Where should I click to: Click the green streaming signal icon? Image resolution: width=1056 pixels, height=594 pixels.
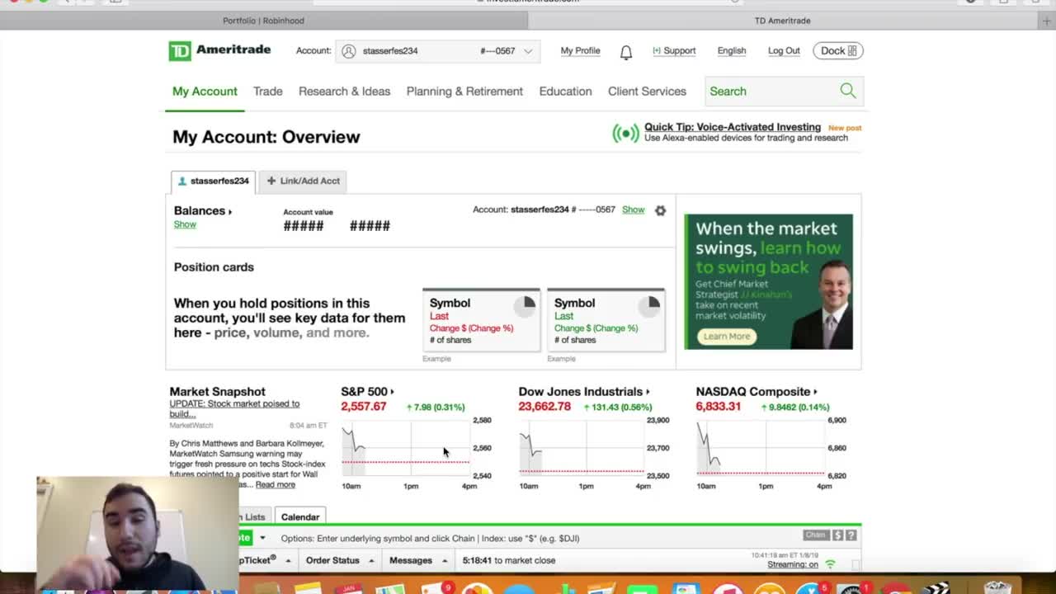click(x=830, y=564)
